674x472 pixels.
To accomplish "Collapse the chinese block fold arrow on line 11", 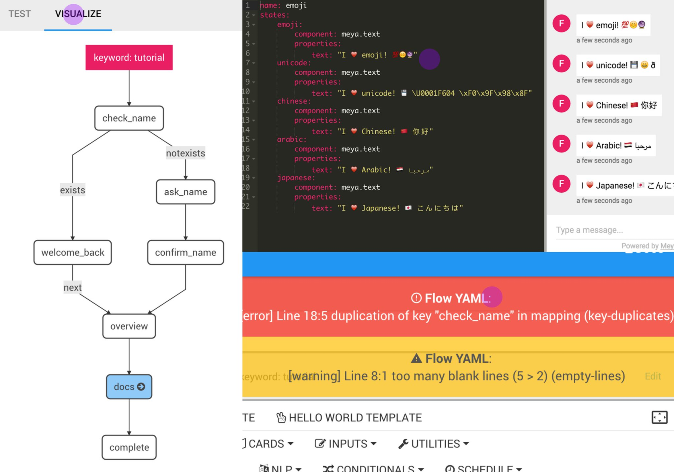I will pyautogui.click(x=254, y=101).
